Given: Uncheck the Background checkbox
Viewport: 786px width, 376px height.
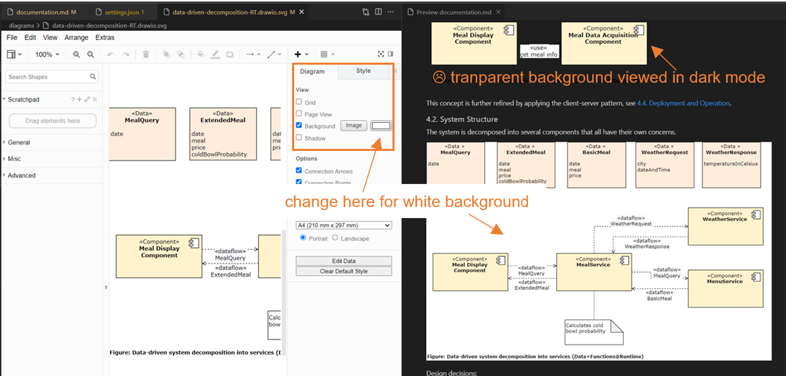Looking at the screenshot, I should 299,126.
